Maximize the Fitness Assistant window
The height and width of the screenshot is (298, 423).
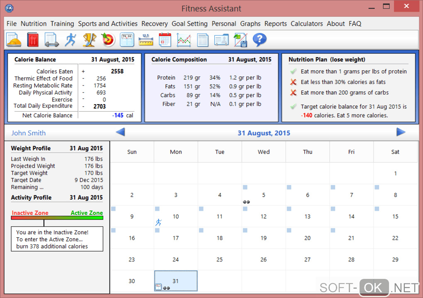(386, 6)
